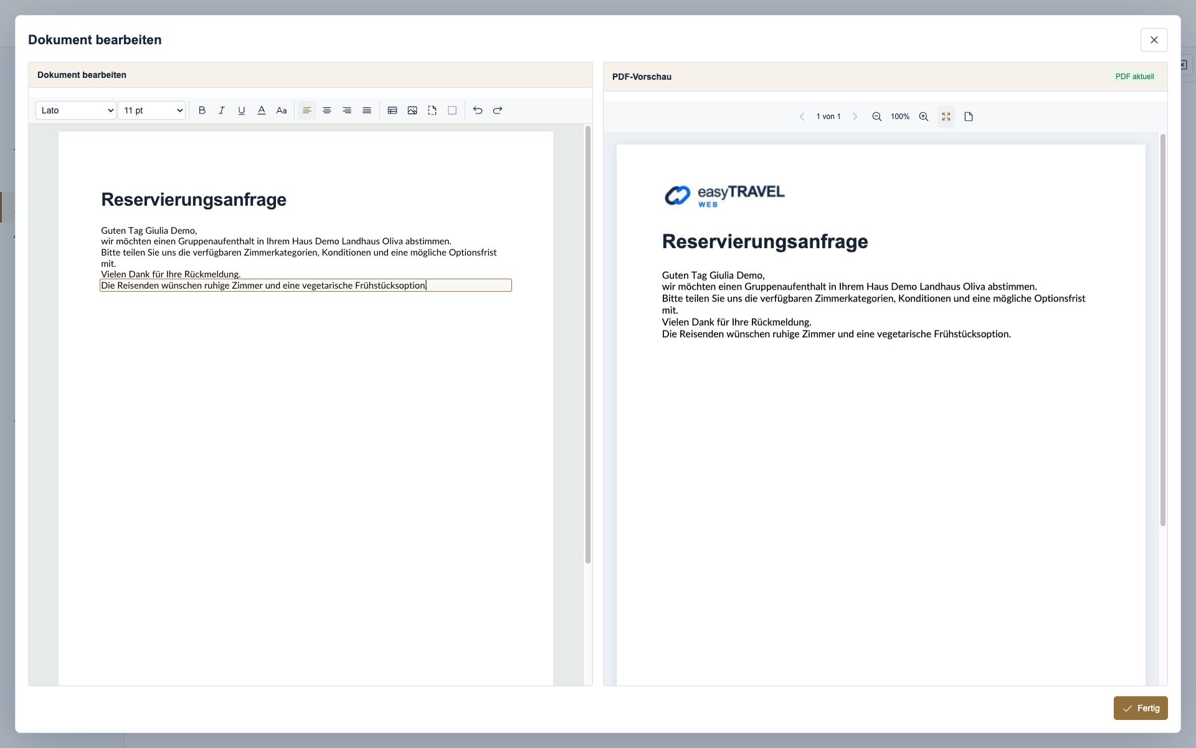Toggle italic formatting
Viewport: 1196px width, 748px height.
pos(222,110)
